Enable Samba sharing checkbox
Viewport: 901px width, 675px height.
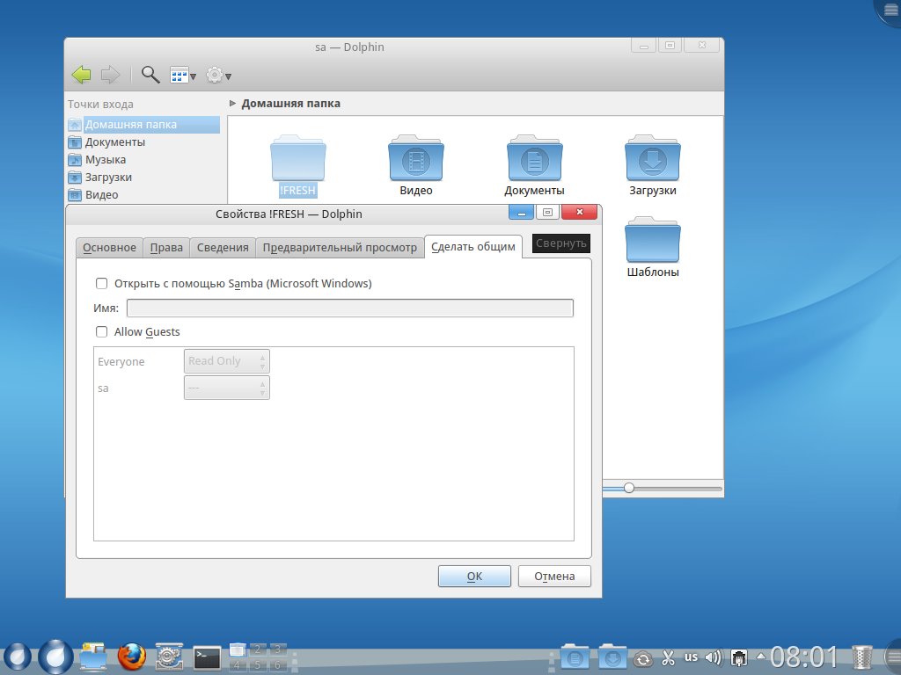[101, 284]
